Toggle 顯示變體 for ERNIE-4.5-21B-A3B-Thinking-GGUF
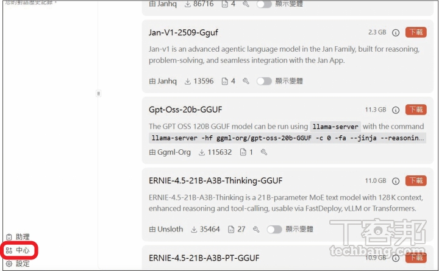The height and width of the screenshot is (271, 439). point(274,230)
